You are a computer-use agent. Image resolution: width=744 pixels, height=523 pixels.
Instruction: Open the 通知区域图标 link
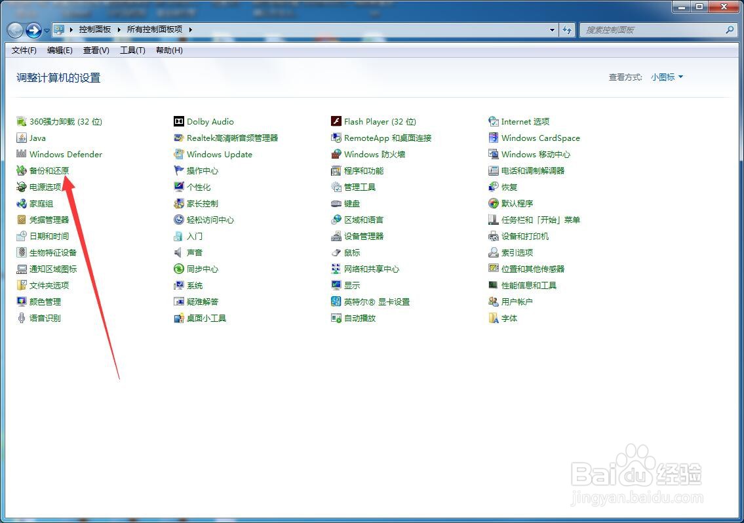tap(53, 269)
